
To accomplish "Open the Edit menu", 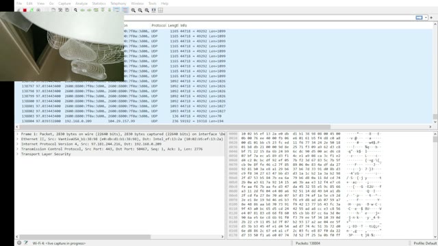I will [29, 3].
